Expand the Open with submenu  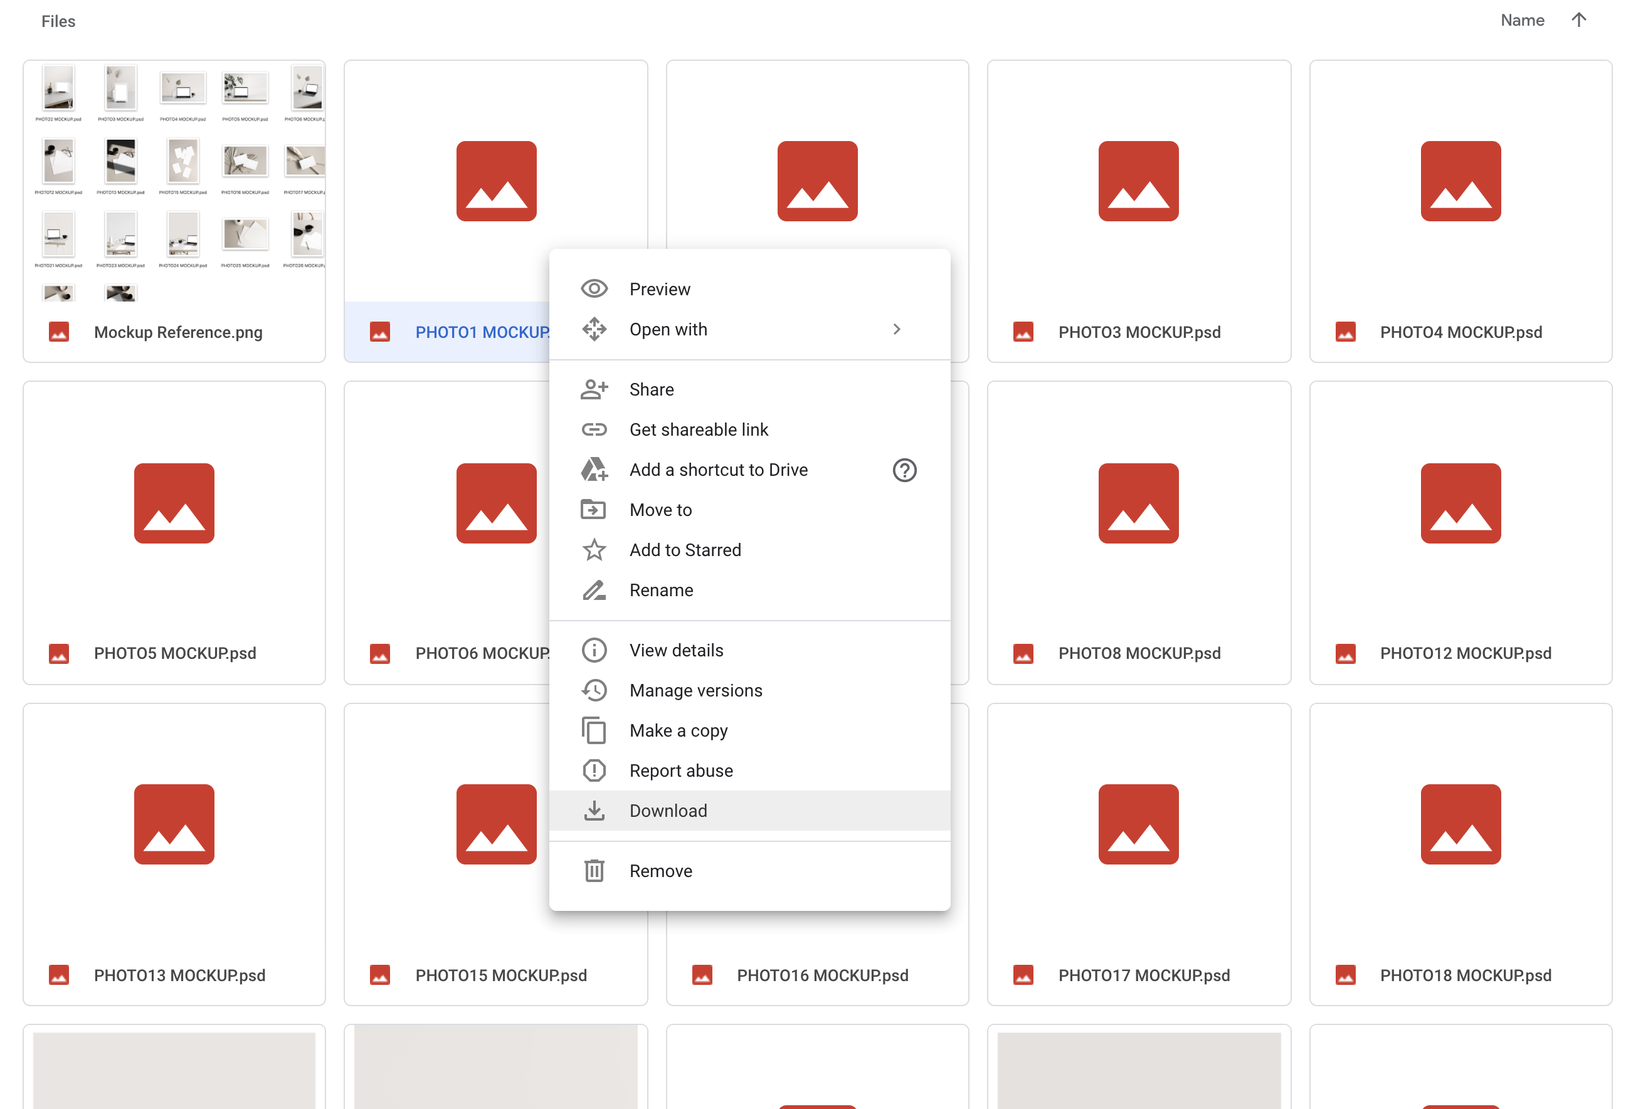(895, 329)
